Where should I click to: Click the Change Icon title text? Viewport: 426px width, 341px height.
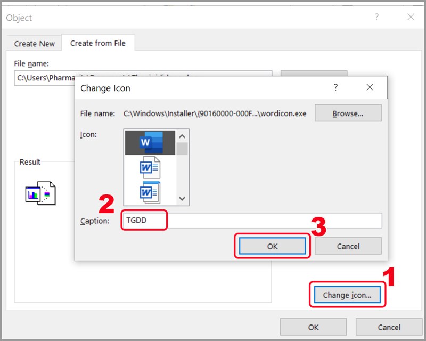point(105,88)
